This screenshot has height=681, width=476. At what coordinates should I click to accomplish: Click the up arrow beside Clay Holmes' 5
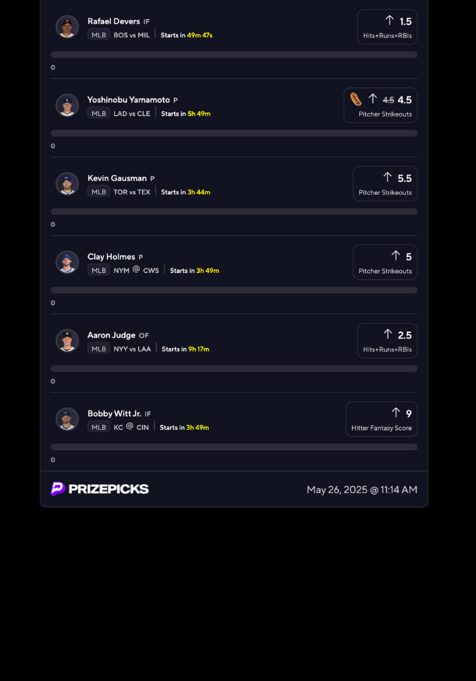[x=396, y=255]
